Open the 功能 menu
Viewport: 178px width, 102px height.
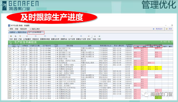pos(16,29)
